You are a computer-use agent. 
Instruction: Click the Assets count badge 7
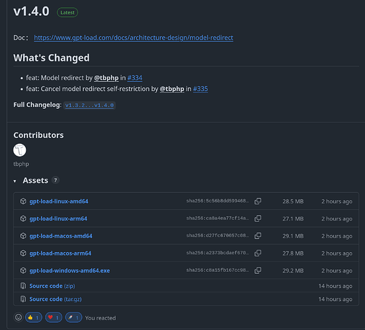[x=56, y=180]
